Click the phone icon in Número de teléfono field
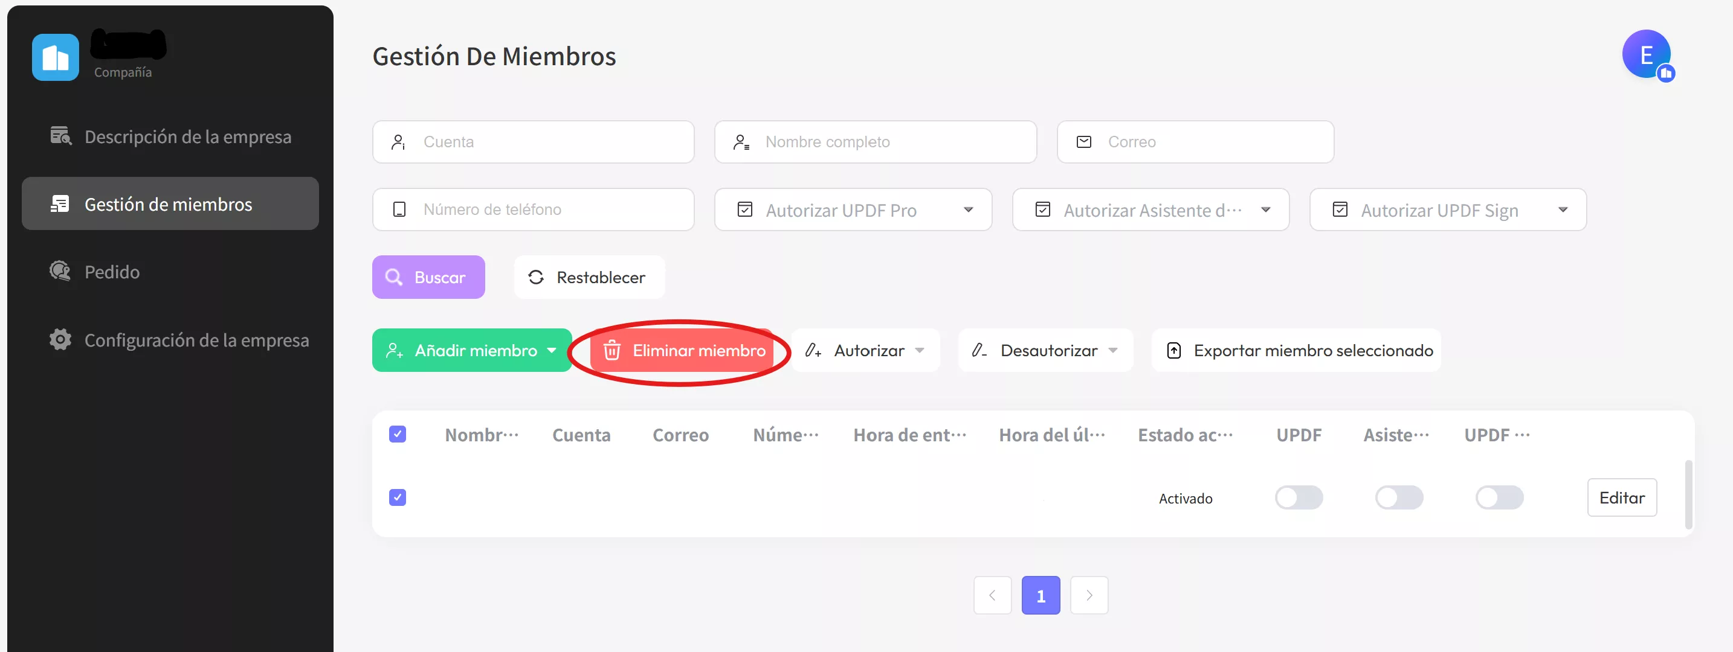1733x652 pixels. click(399, 209)
